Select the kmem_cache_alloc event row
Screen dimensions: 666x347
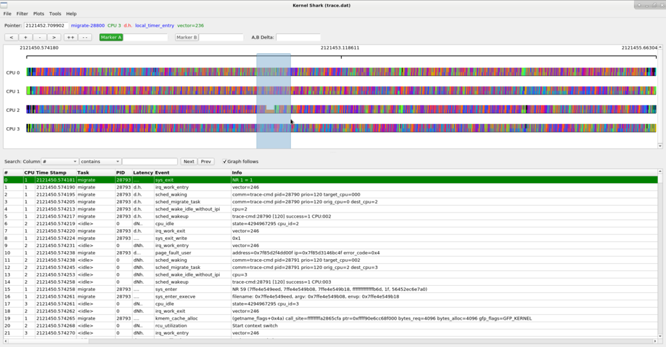(x=330, y=318)
